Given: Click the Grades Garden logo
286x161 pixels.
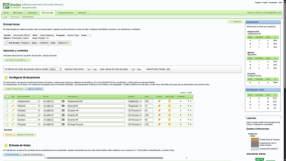Looking at the screenshot, I should [12, 6].
